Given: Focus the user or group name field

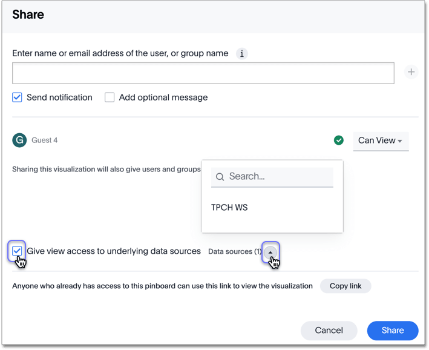Looking at the screenshot, I should (x=203, y=73).
